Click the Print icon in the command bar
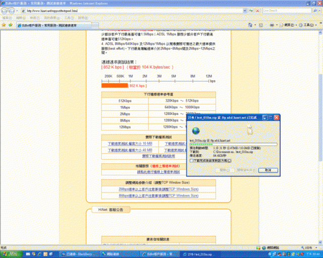The height and width of the screenshot is (258, 323). [272, 25]
